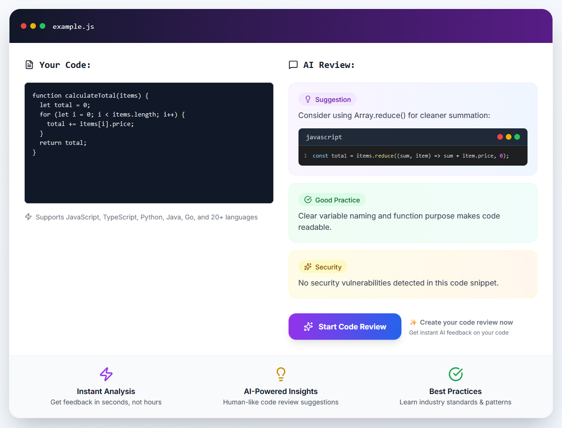Click the checkmark icon in the Good Practice badge
Screen dimensions: 562x428
[308, 200]
